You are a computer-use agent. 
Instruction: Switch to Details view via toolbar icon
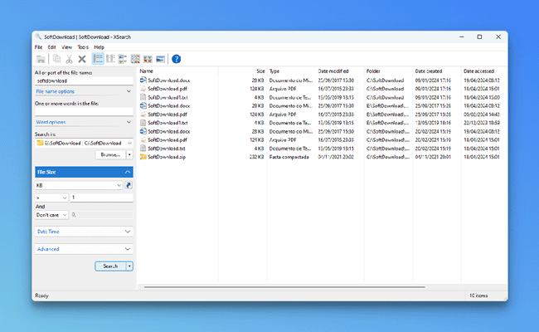(x=98, y=59)
